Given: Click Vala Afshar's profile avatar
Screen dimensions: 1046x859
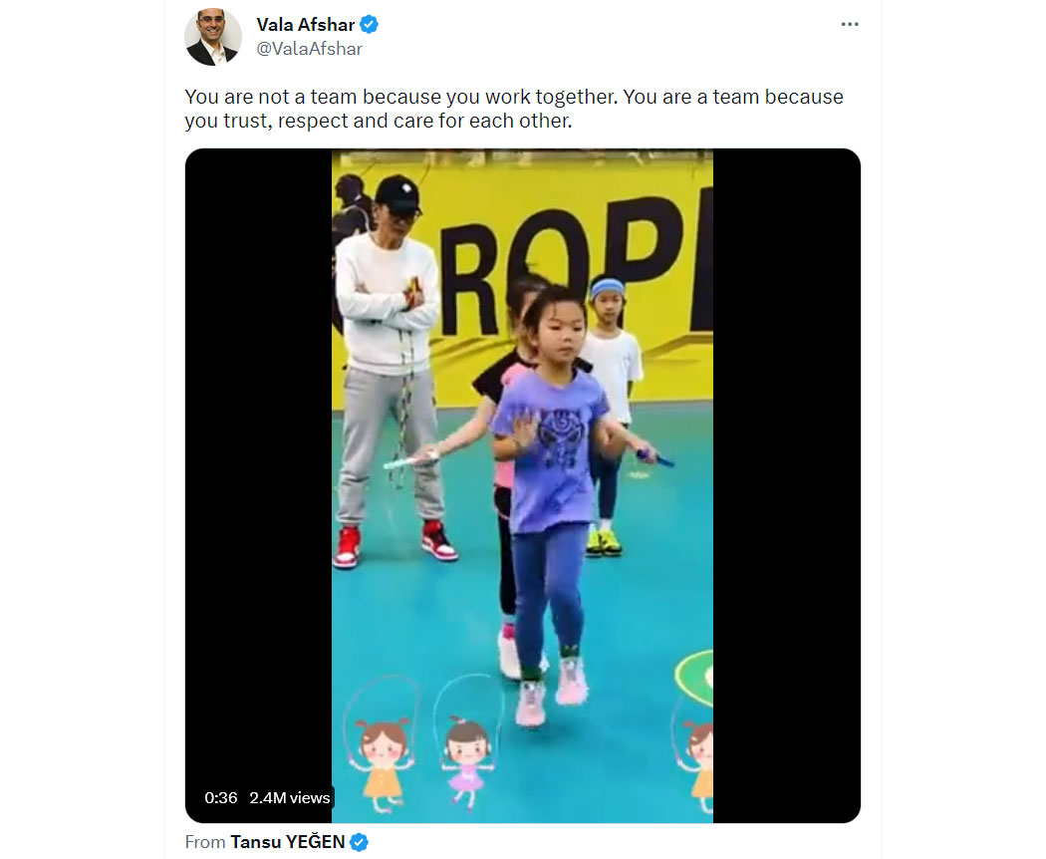Looking at the screenshot, I should [213, 37].
